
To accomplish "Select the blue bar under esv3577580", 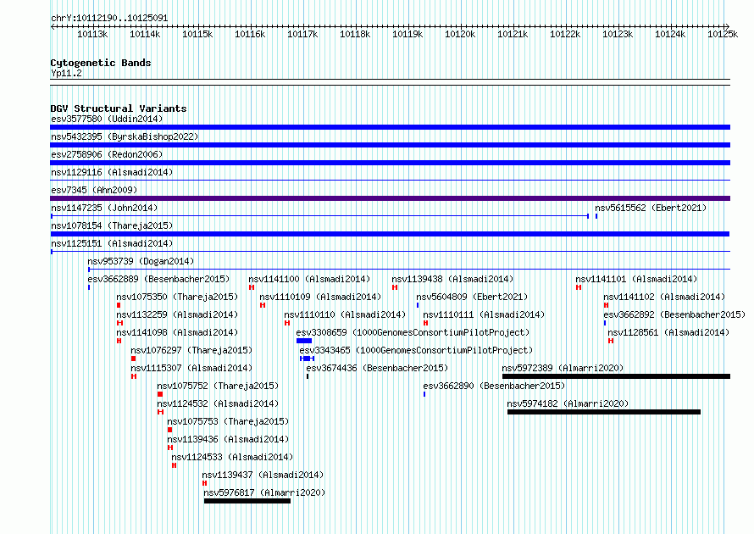I will [x=390, y=127].
